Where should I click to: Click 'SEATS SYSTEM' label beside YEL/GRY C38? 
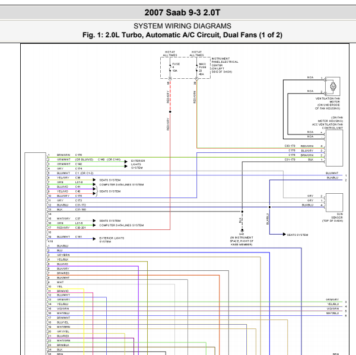click(x=110, y=180)
